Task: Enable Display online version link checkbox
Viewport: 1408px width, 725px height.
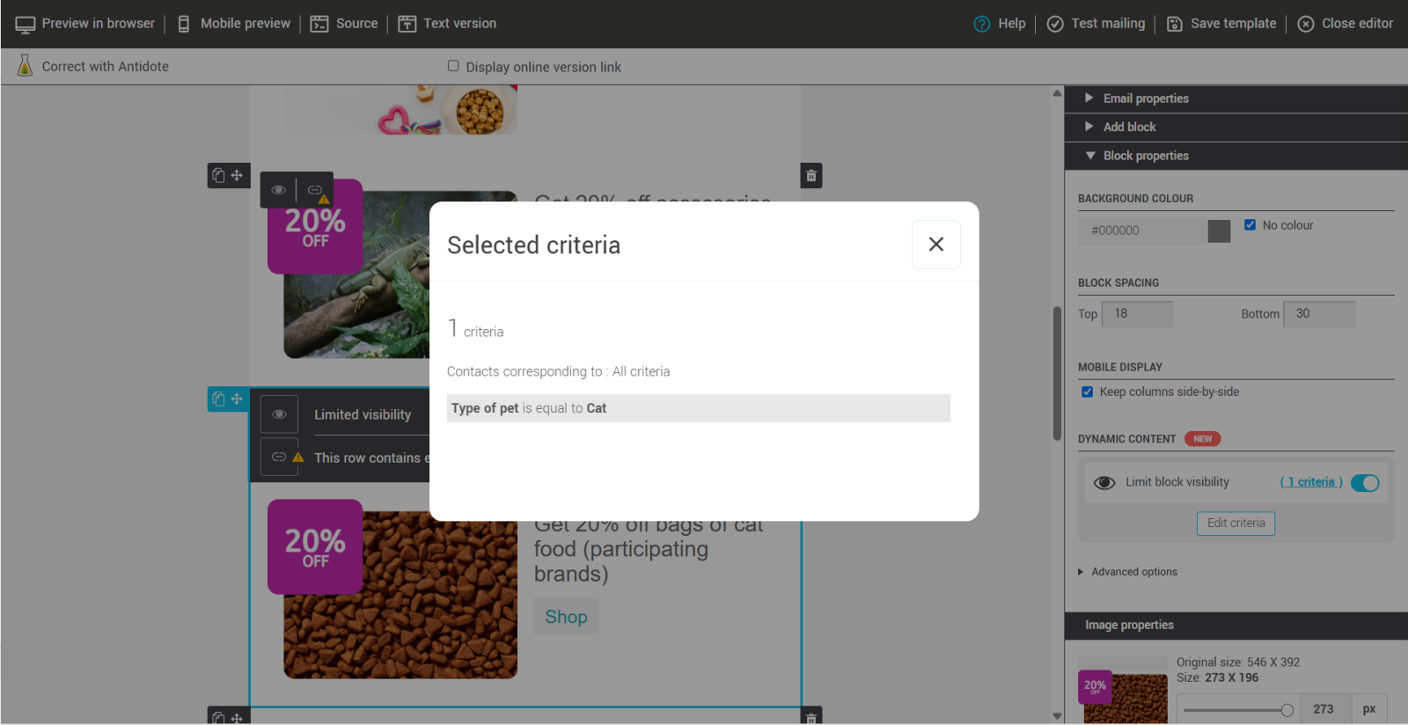Action: [453, 66]
